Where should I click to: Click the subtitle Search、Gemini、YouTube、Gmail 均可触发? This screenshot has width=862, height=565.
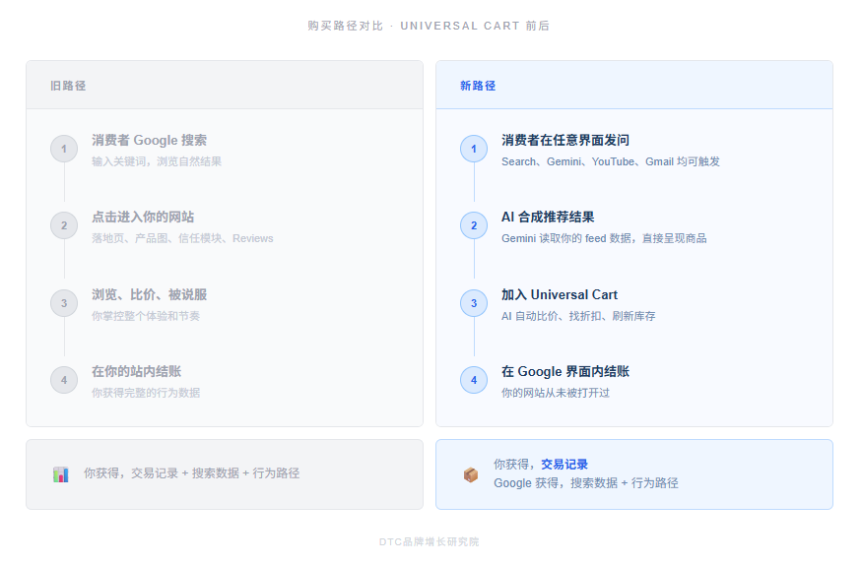pos(610,161)
